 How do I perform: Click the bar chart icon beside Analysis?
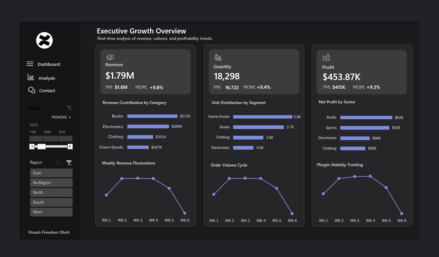click(31, 77)
